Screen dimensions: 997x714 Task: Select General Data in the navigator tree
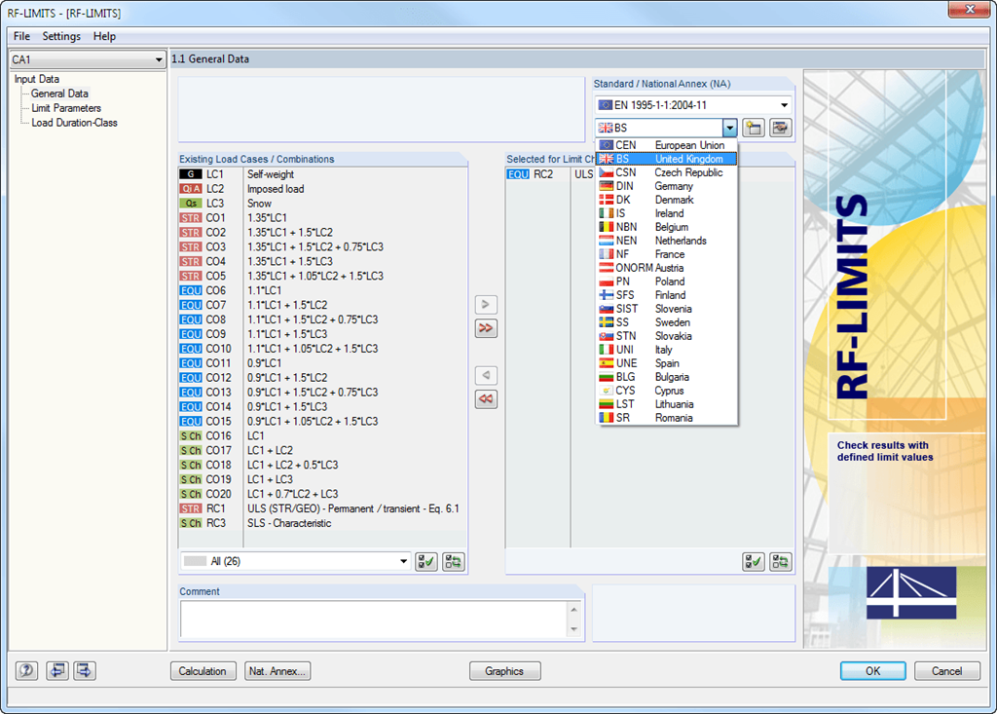59,94
